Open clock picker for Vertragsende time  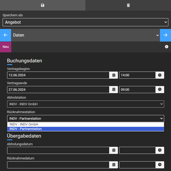160,89
